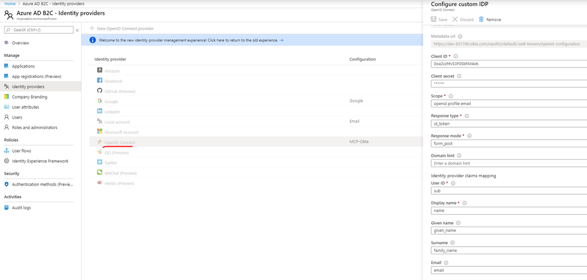Click the Amazon provider icon
Image resolution: width=587 pixels, height=280 pixels.
99,70
